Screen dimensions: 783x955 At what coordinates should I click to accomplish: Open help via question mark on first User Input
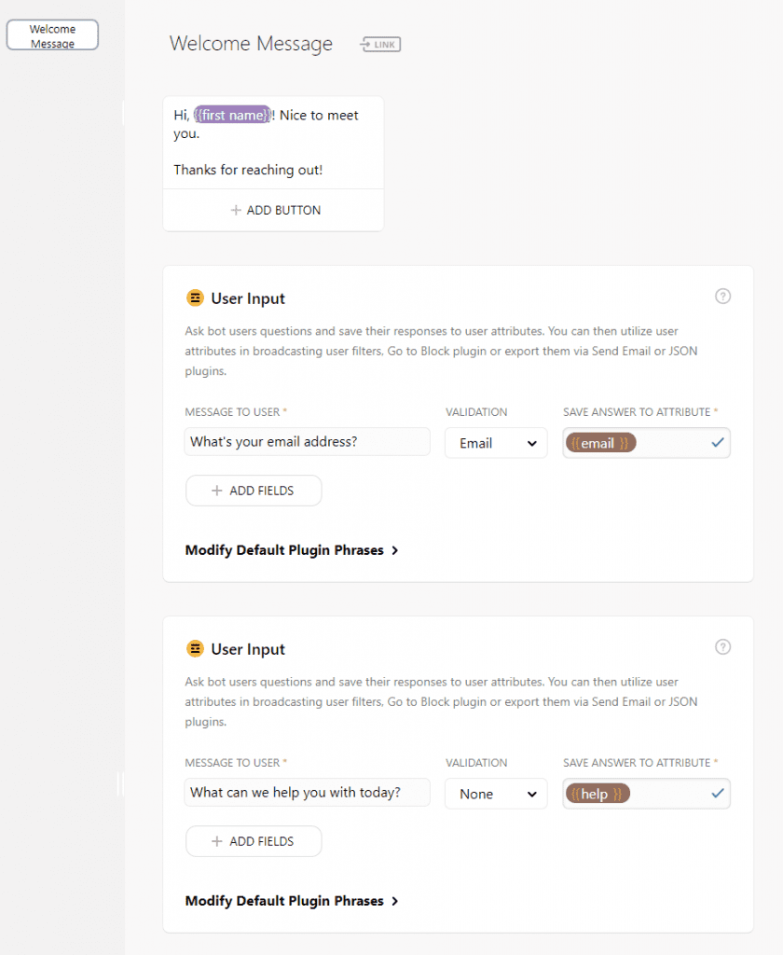point(722,296)
